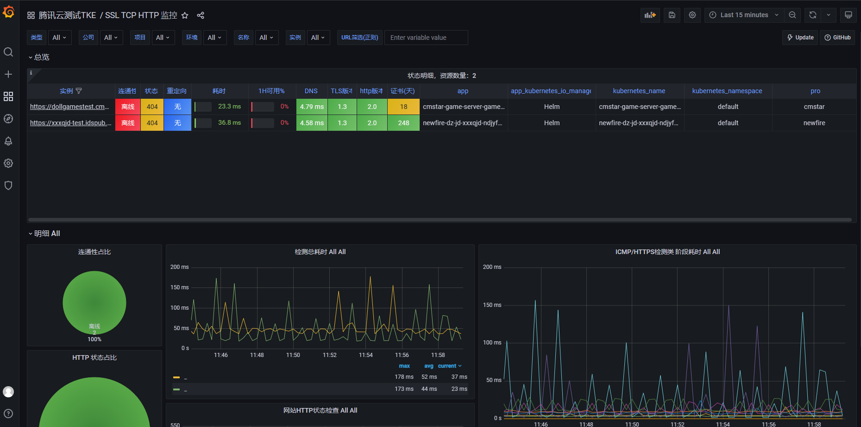Open the refresh interval dropdown arrow
Screen dimensions: 861x427
coord(829,15)
